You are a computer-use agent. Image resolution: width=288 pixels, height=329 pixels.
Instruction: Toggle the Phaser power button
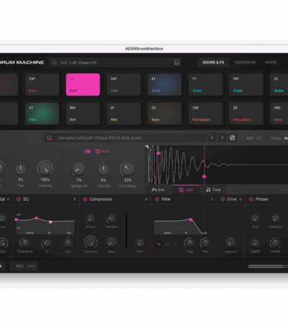pos(251,199)
